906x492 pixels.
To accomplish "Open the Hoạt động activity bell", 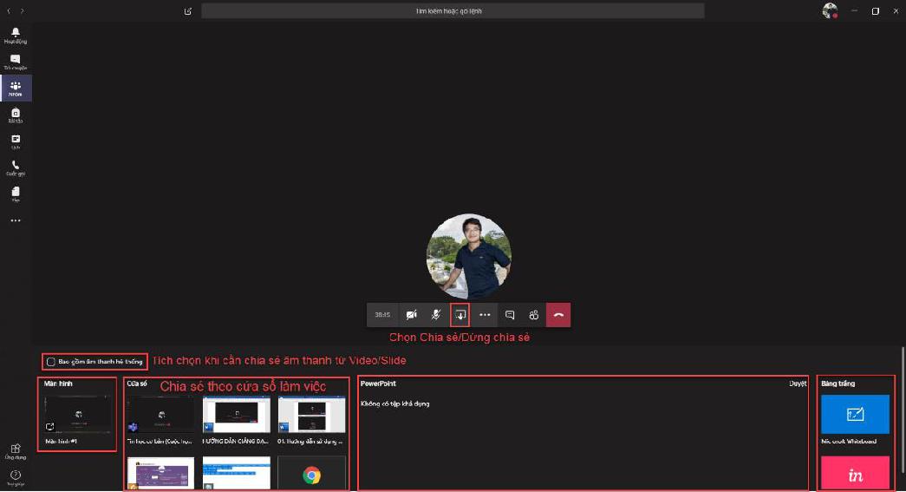I will coord(16,35).
